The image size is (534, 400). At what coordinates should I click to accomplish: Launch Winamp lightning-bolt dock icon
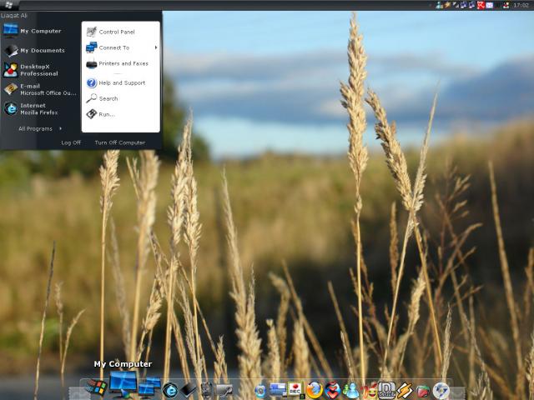coord(405,391)
